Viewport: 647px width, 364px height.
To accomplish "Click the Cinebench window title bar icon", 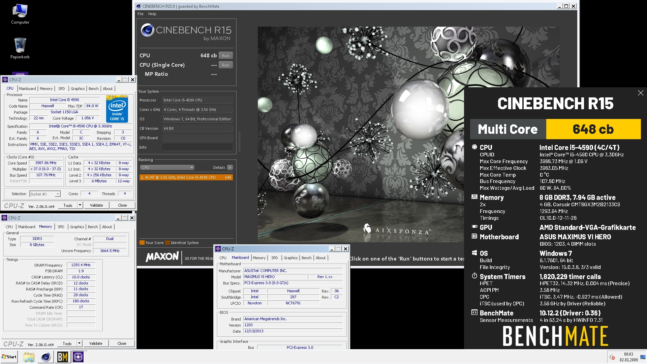I will [x=138, y=6].
